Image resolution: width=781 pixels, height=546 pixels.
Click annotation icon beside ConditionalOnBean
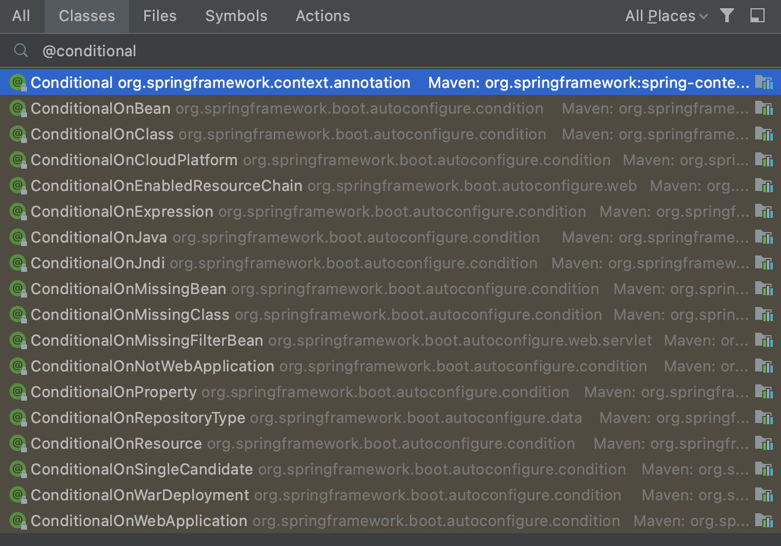point(18,108)
